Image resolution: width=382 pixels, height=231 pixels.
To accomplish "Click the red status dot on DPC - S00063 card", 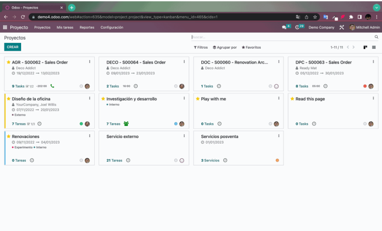I will [365, 86].
